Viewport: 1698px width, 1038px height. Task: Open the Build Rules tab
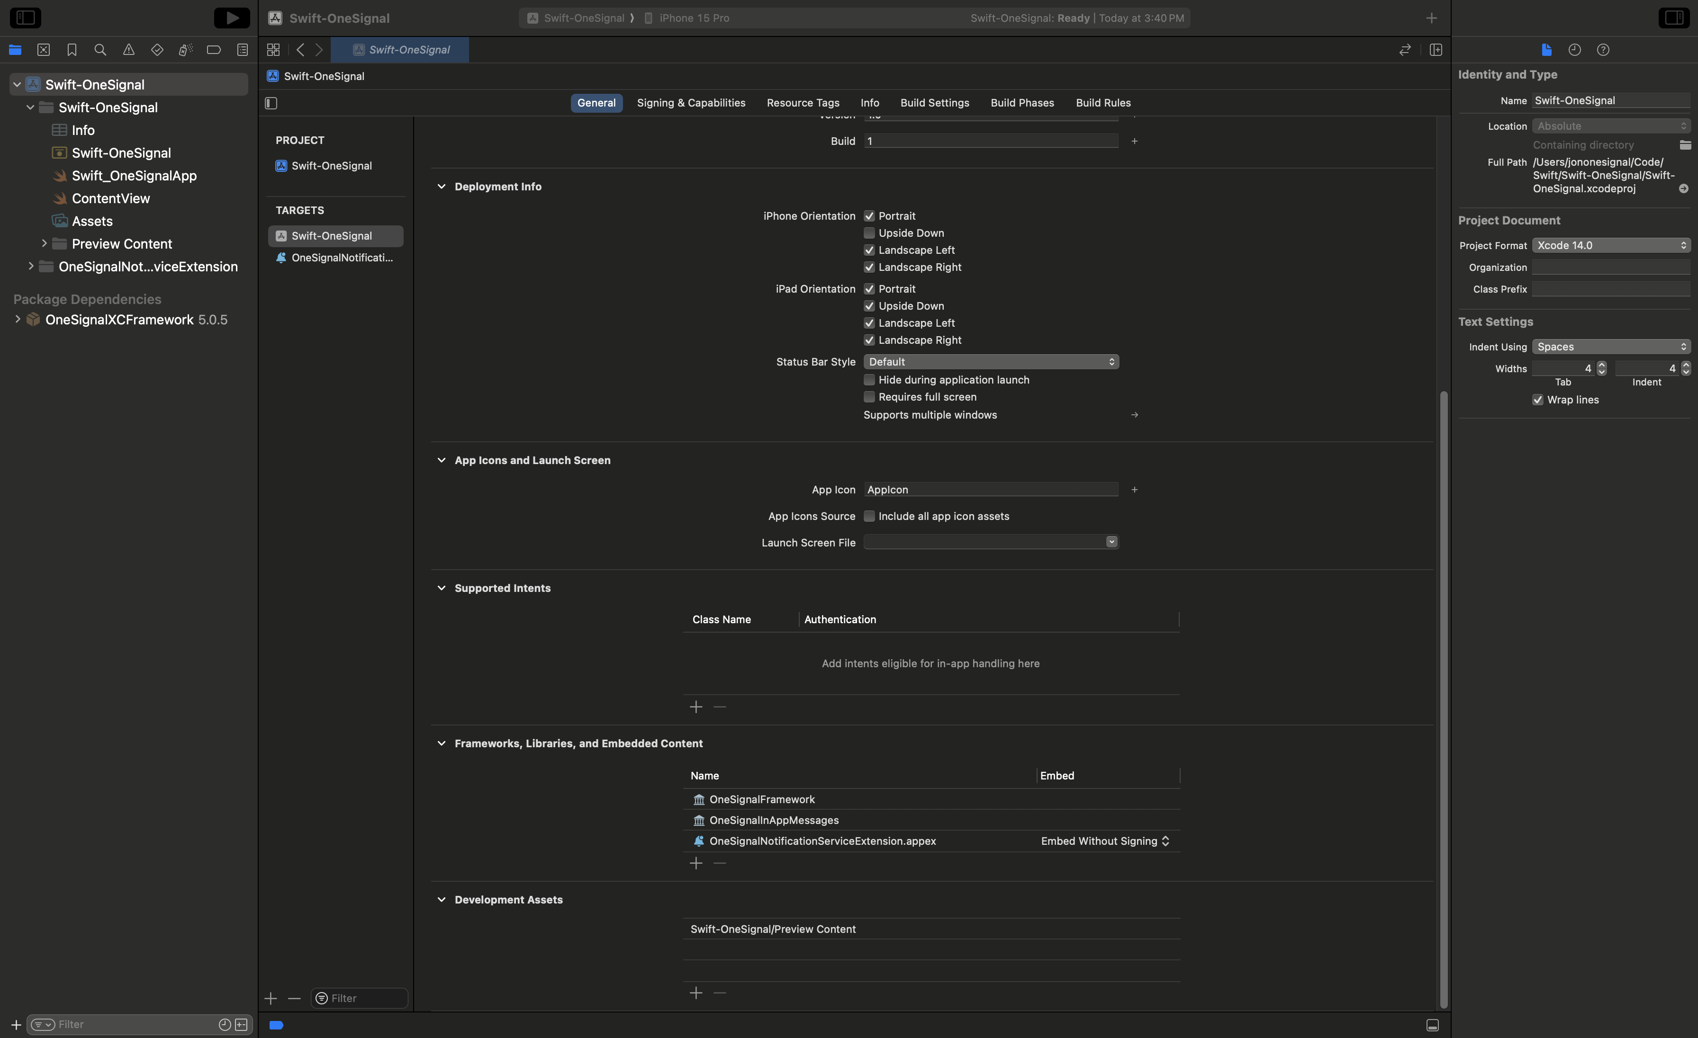1103,103
